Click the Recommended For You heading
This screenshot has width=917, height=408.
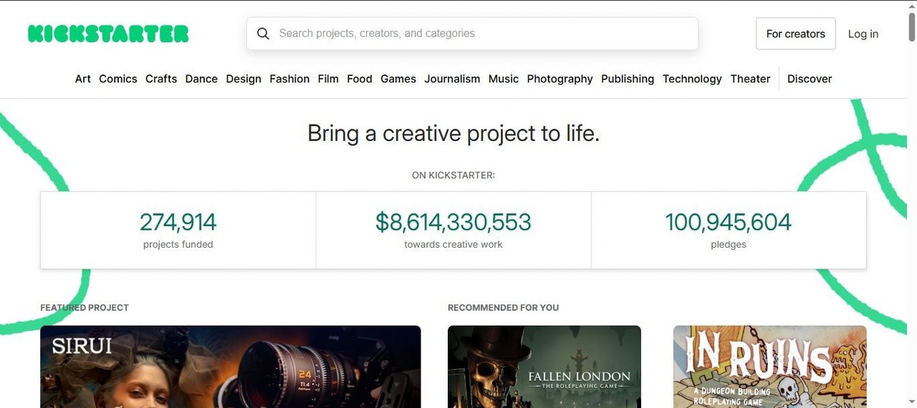503,308
